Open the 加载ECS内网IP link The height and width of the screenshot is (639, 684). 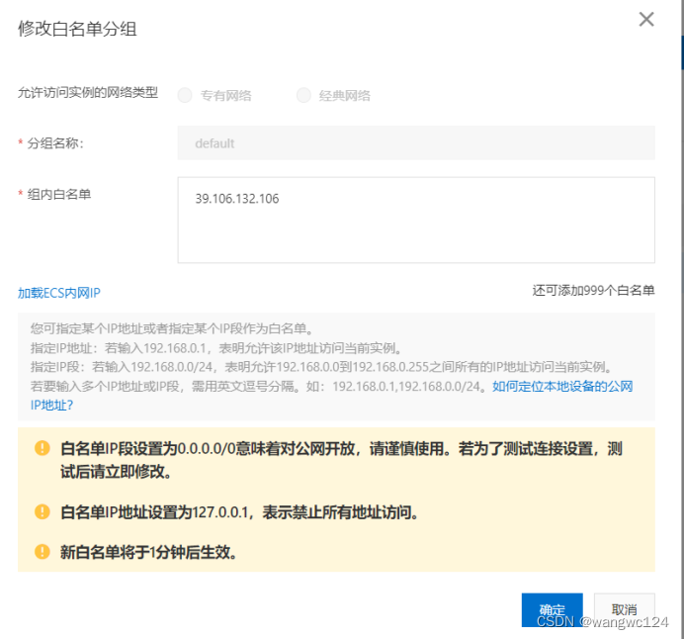[59, 293]
